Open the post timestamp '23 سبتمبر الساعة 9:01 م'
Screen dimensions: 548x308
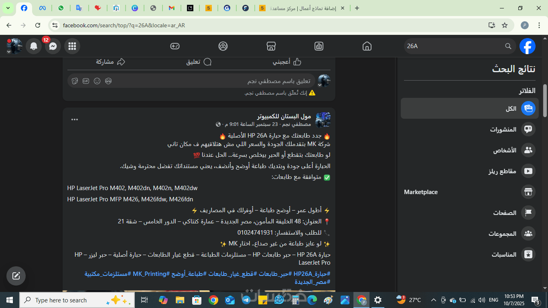pos(251,124)
